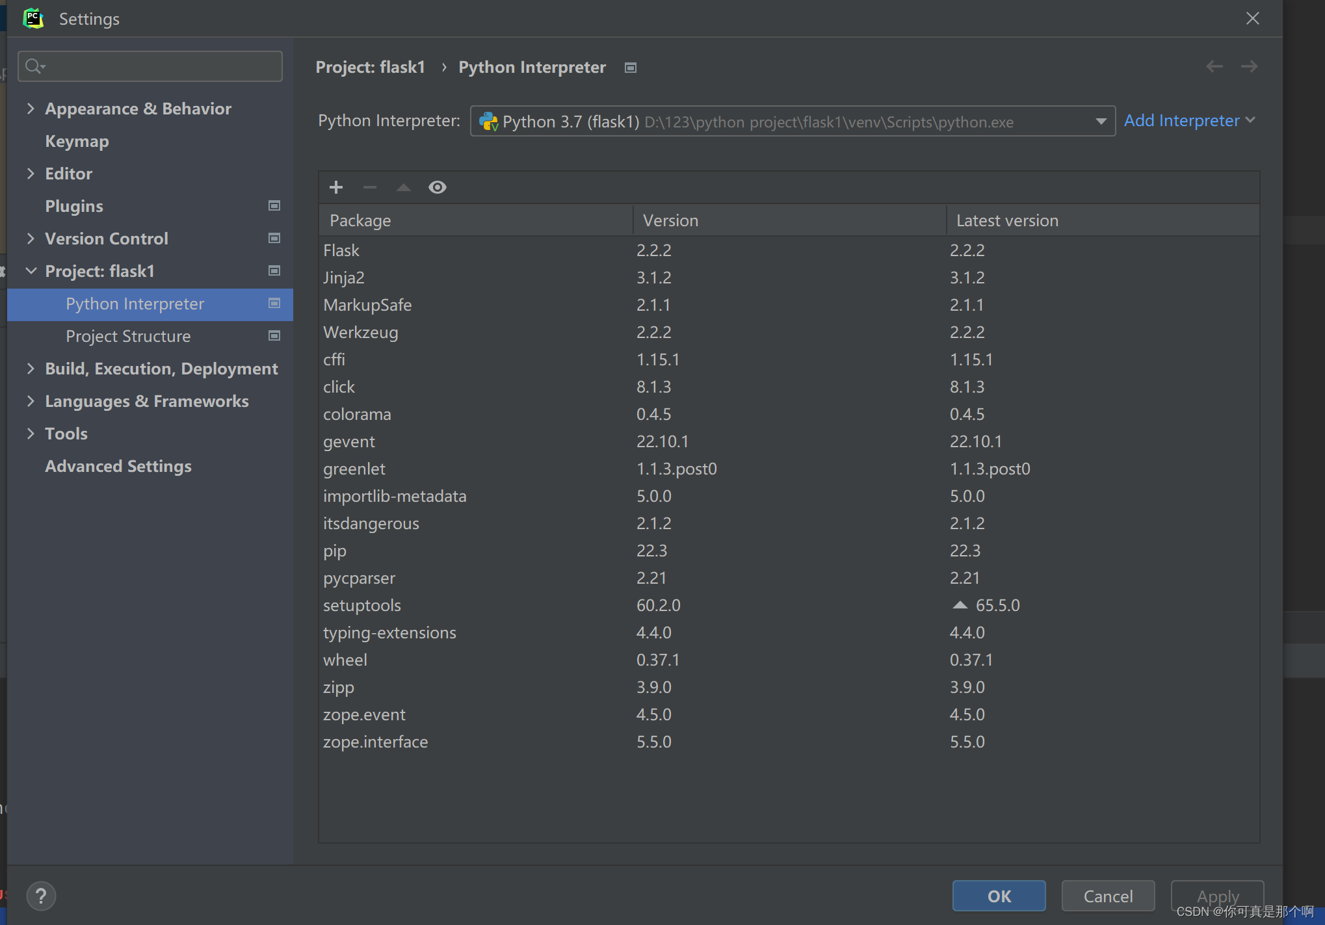Screen dimensions: 1325x925
Task: Select the colorama package row
Action: click(x=789, y=414)
